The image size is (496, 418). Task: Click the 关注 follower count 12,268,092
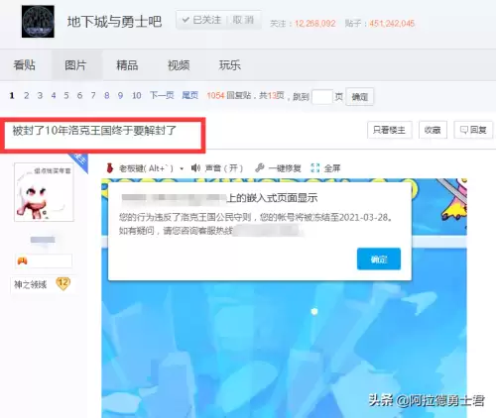(314, 24)
